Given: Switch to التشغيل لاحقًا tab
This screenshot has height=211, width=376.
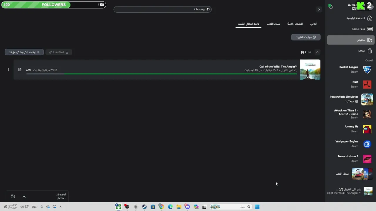Looking at the screenshot, I should pyautogui.click(x=295, y=24).
